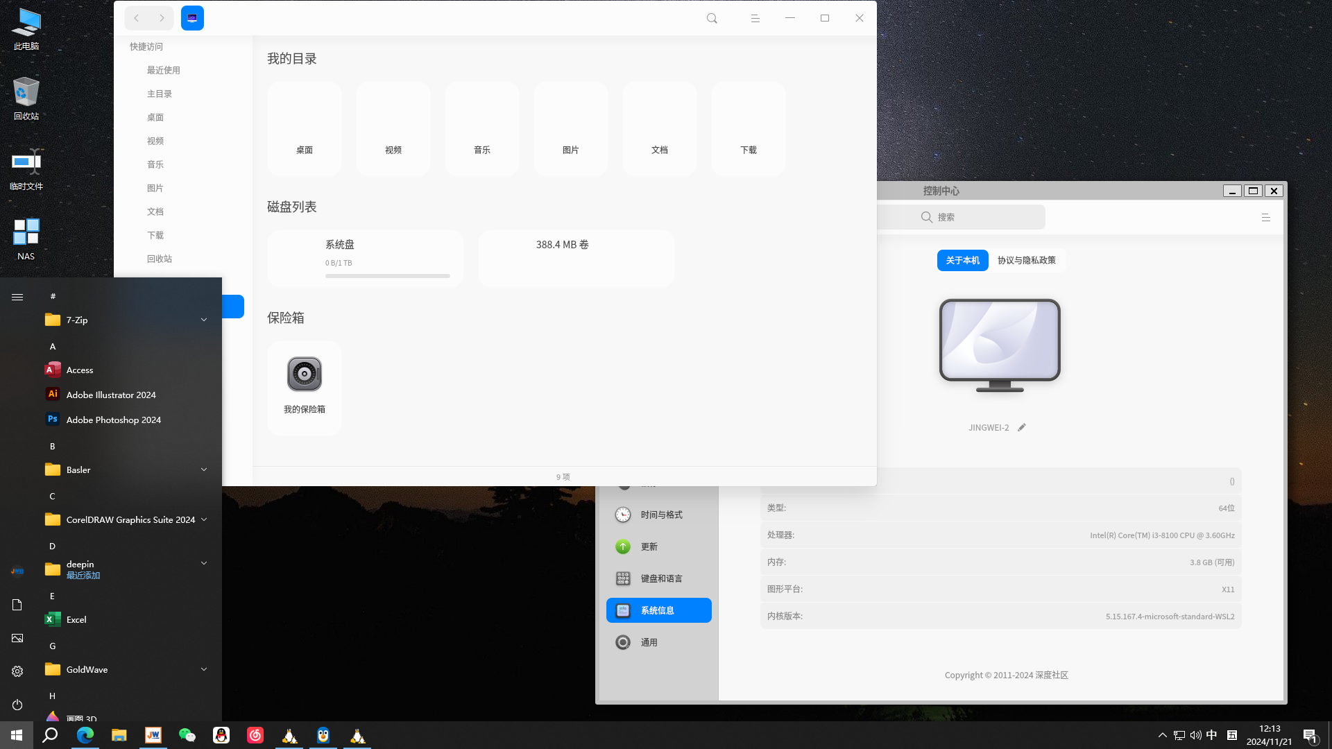This screenshot has height=749, width=1332.
Task: Select 更新 in Control Center sidebar
Action: click(x=659, y=546)
